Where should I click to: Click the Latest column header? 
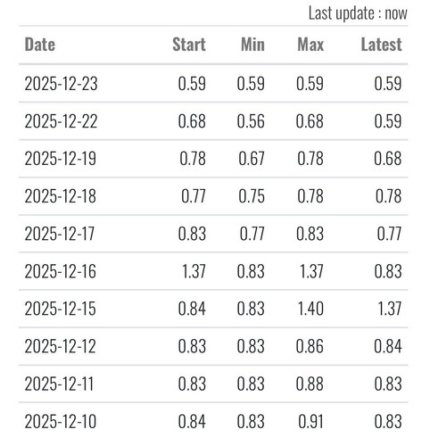[381, 45]
